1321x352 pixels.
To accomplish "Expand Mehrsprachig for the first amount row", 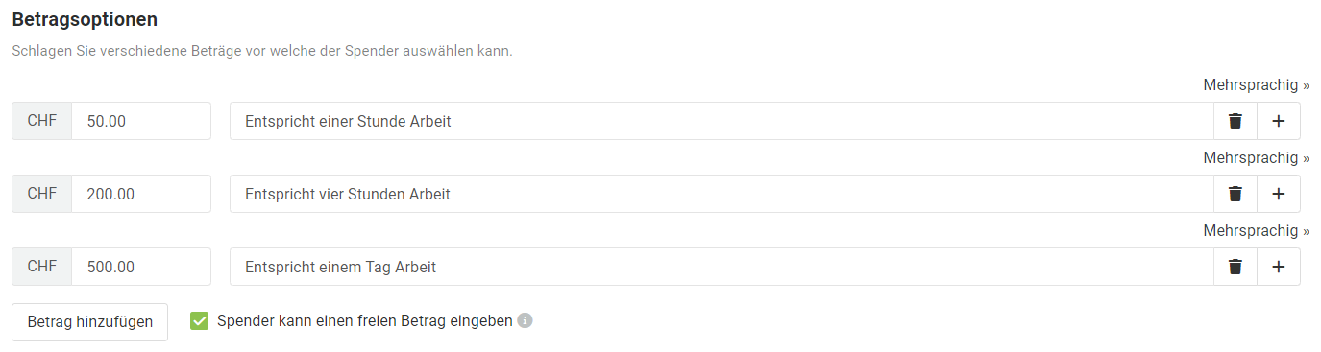I will coord(1256,85).
